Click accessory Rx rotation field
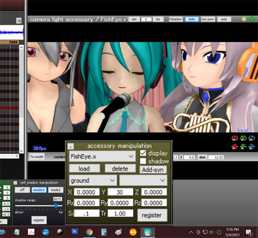The width and height of the screenshot is (258, 238). (87, 202)
